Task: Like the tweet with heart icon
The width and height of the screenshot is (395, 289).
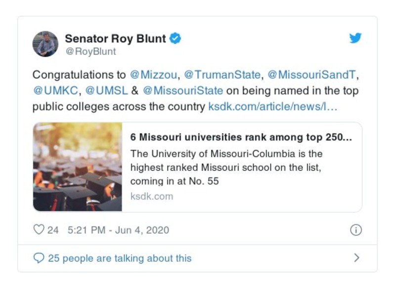Action: [x=39, y=230]
